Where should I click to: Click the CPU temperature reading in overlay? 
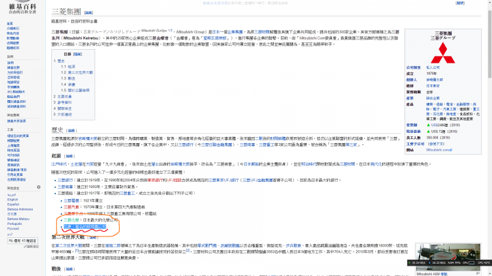484,263
